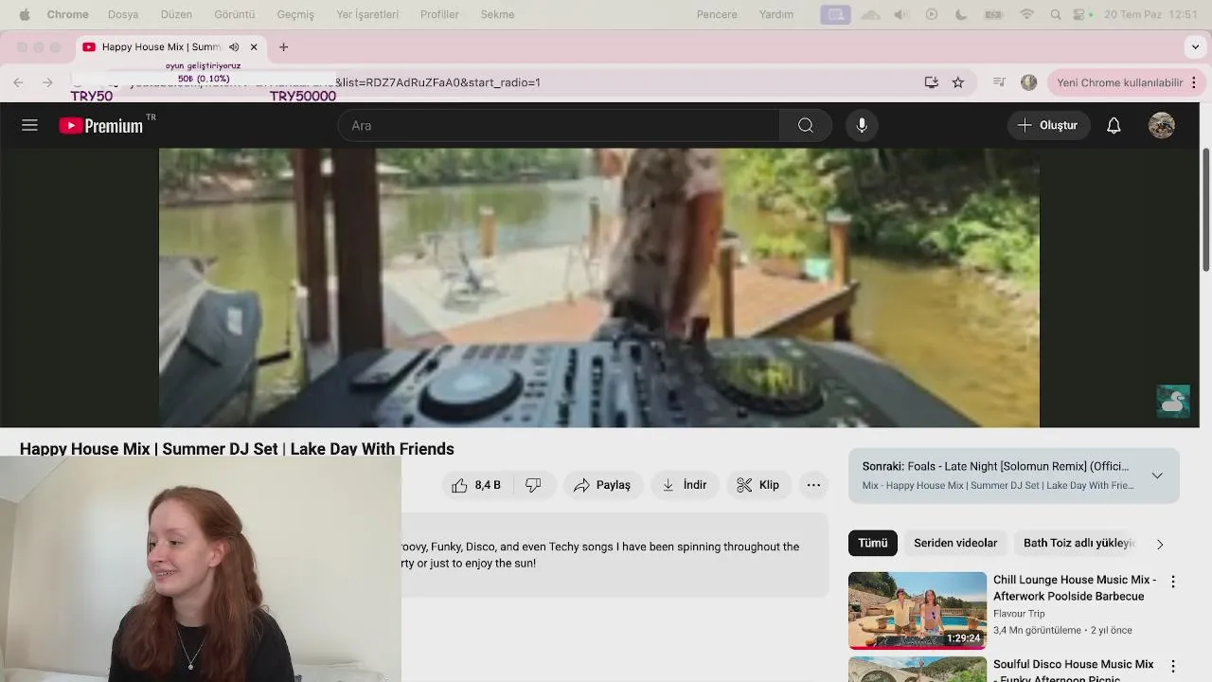Image resolution: width=1212 pixels, height=682 pixels.
Task: Go forward with the browser forward arrow
Action: 47,82
